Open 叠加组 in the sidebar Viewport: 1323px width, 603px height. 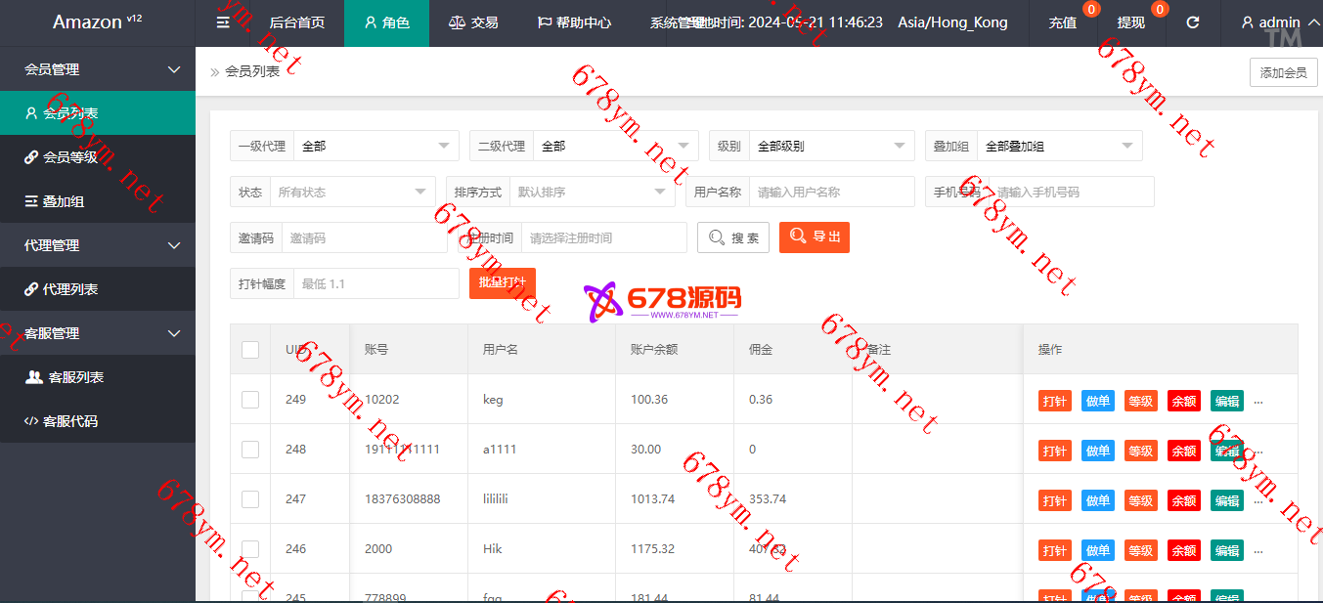pyautogui.click(x=63, y=201)
